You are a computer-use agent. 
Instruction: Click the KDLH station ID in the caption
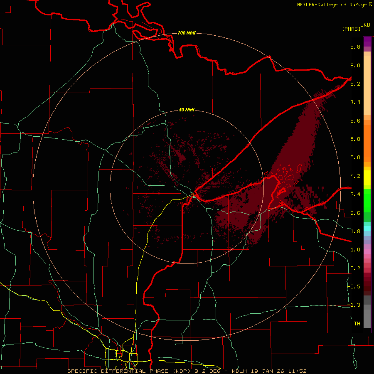click(239, 371)
